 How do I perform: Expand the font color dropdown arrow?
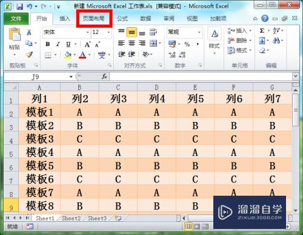pyautogui.click(x=90, y=55)
